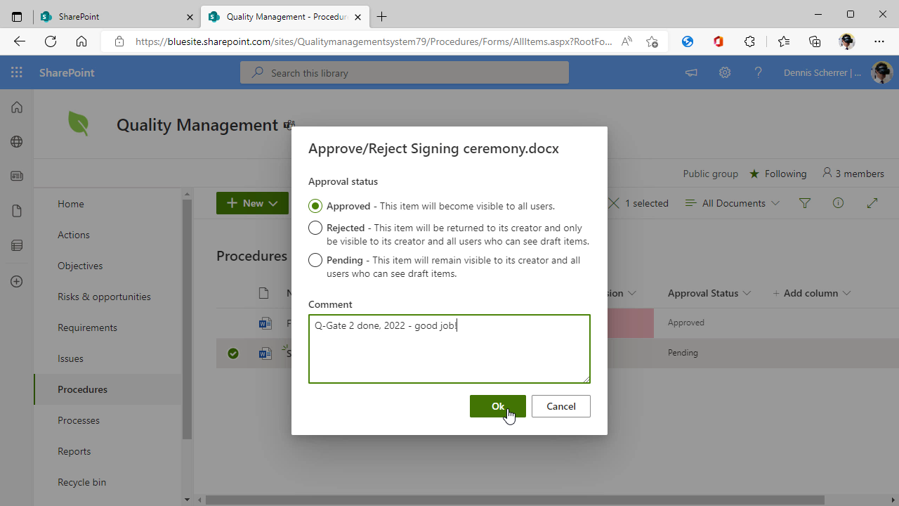Select the Pending radio option
899x506 pixels.
coord(315,260)
